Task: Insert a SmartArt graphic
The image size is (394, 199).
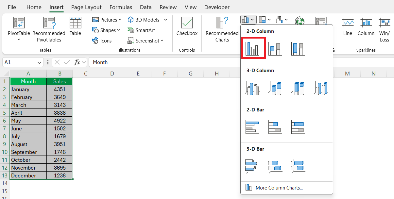Action: [141, 30]
